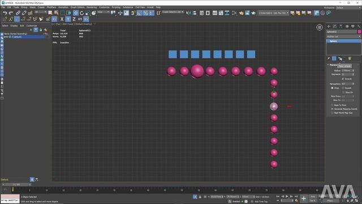The width and height of the screenshot is (362, 204).
Task: Click the Align tool icon
Action: [x=195, y=13]
